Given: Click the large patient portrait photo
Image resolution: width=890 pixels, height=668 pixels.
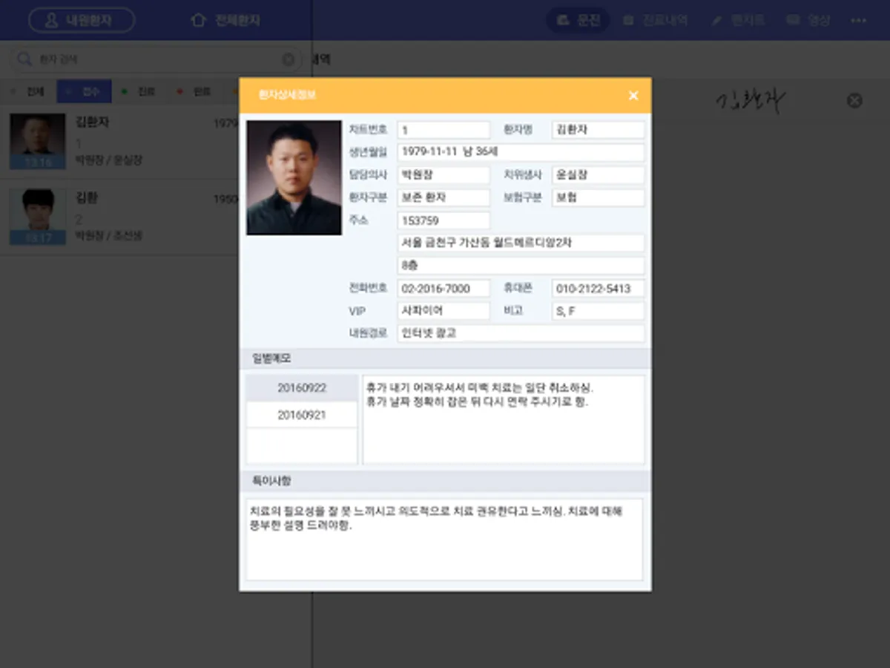Looking at the screenshot, I should click(x=294, y=178).
